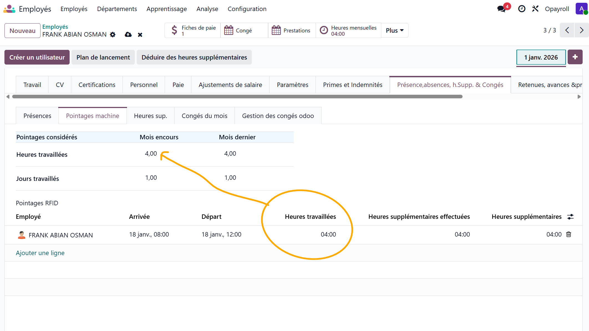589x331 pixels.
Task: Open the messages chat icon
Action: pyautogui.click(x=501, y=9)
